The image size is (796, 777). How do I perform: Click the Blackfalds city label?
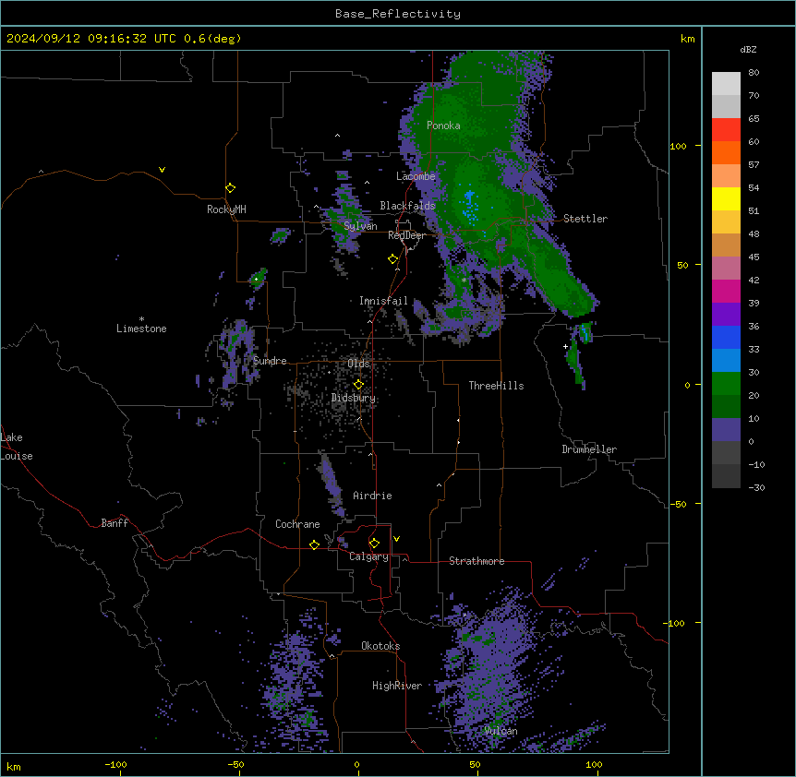click(x=407, y=206)
